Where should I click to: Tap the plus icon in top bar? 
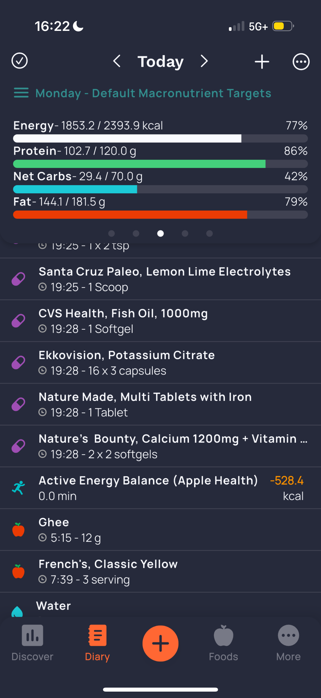tap(262, 61)
